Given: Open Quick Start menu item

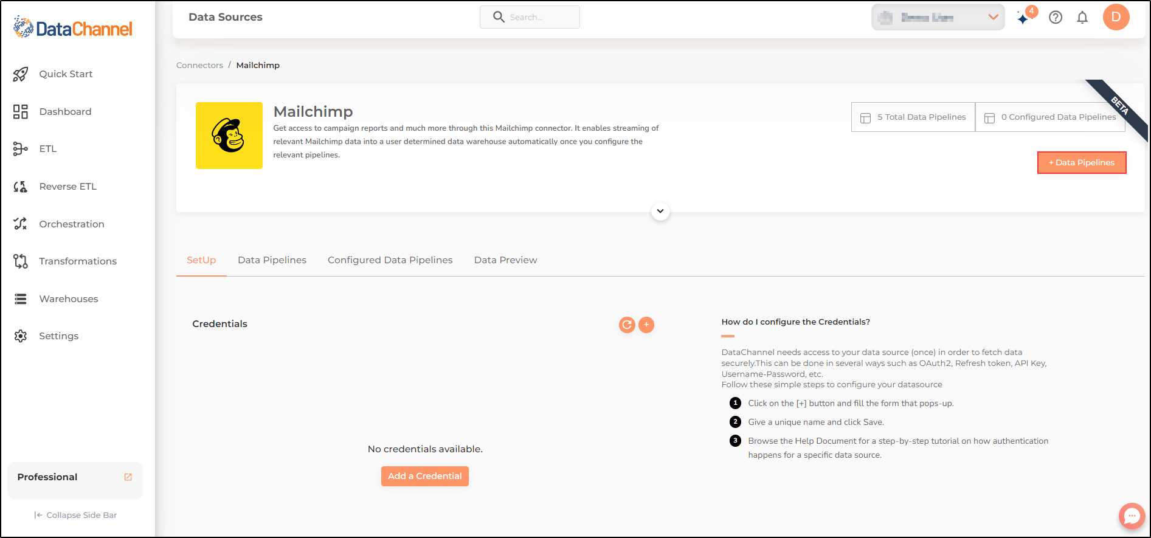Looking at the screenshot, I should coord(66,74).
